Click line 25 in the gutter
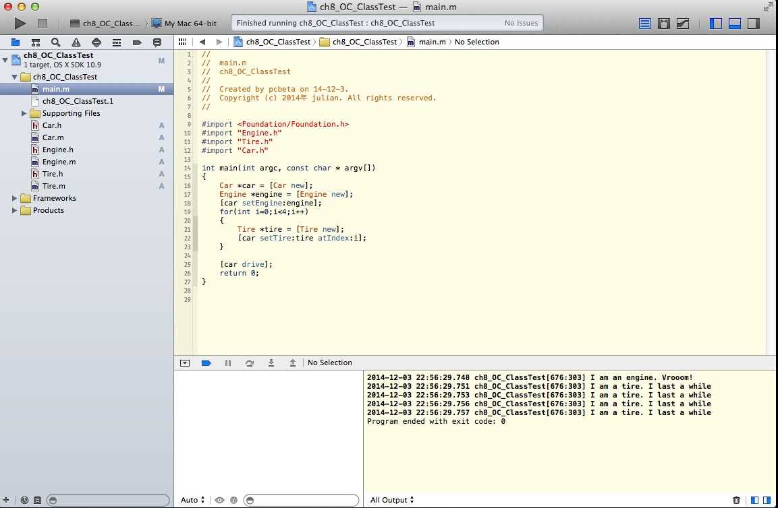This screenshot has height=508, width=778. click(x=188, y=265)
